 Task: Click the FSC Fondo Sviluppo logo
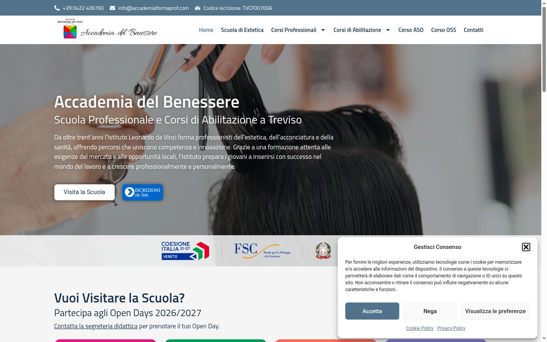pyautogui.click(x=262, y=251)
